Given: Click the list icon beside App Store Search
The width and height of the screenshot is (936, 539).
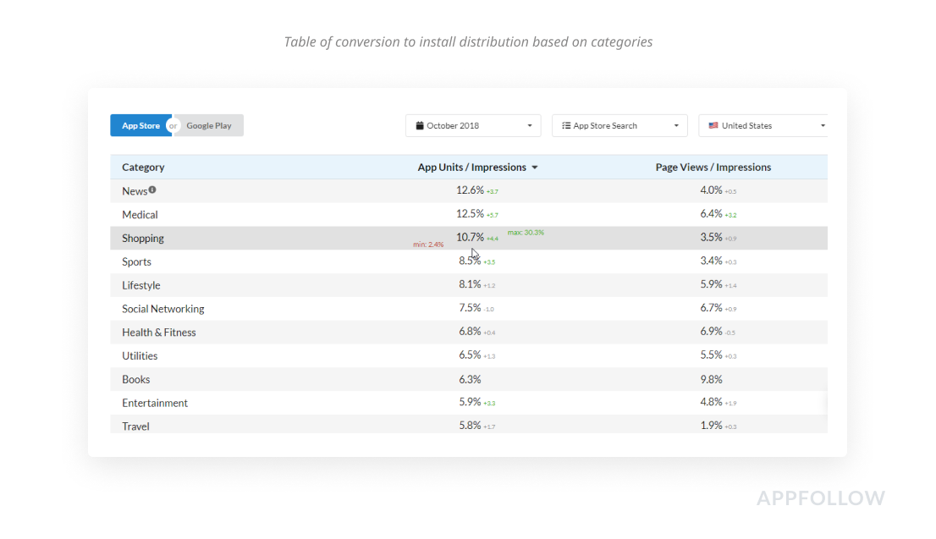Looking at the screenshot, I should (566, 126).
